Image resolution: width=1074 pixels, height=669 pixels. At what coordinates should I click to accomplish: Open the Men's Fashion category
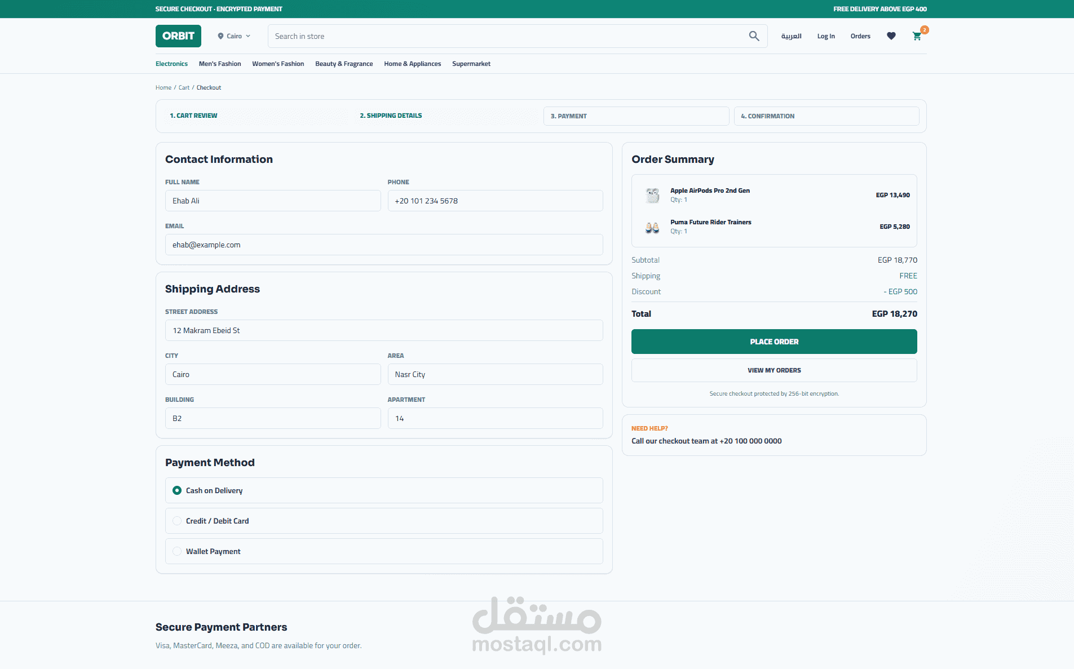(x=220, y=64)
